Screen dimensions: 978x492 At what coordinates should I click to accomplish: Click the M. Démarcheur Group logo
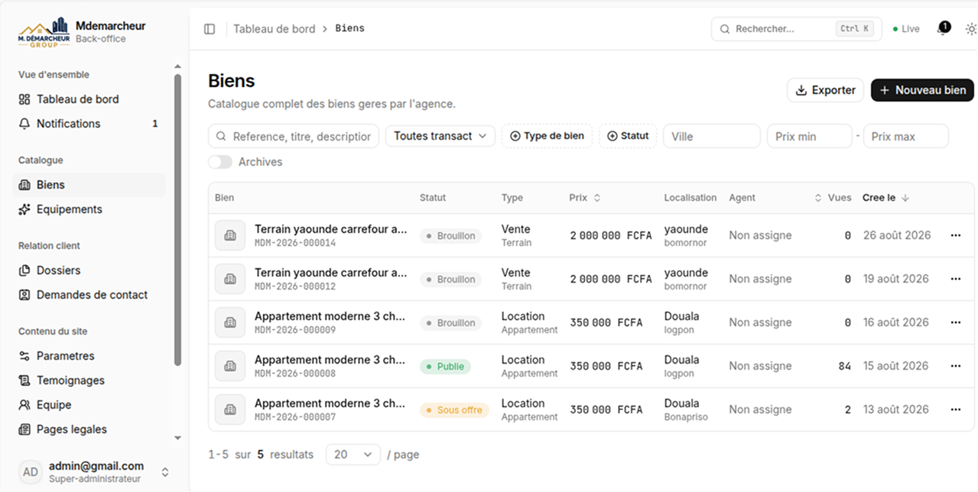pyautogui.click(x=44, y=33)
